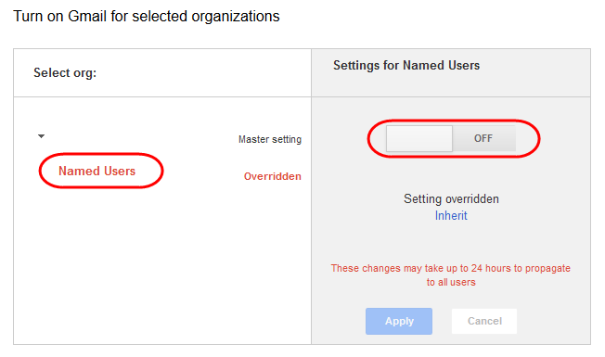
Task: Click Turn on Gmail page title
Action: (147, 16)
